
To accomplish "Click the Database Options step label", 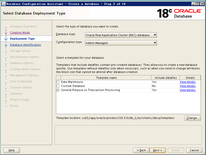I will pos(22,63).
